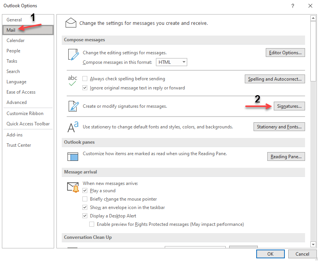Close the Outlook Options dialog

point(310,6)
